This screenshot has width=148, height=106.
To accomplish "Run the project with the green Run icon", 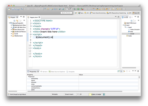I will tap(78, 9).
